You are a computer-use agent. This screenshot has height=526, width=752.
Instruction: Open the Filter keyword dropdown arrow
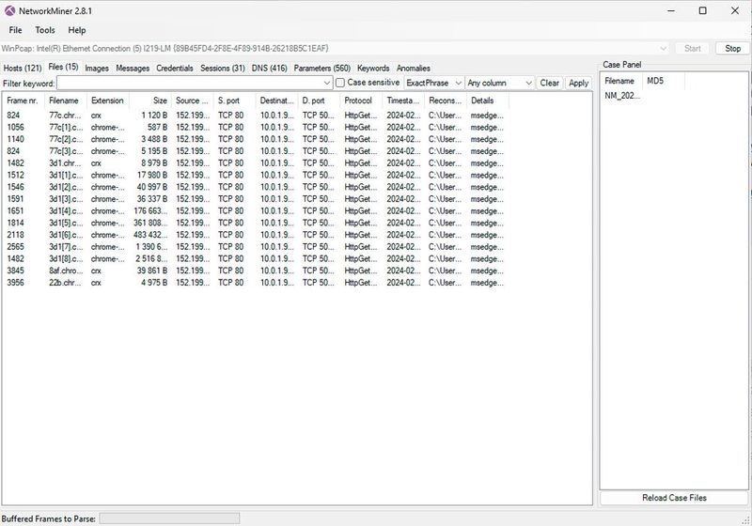coord(327,84)
